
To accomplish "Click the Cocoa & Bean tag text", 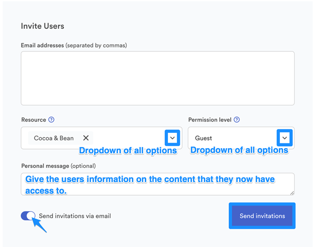I will point(54,138).
